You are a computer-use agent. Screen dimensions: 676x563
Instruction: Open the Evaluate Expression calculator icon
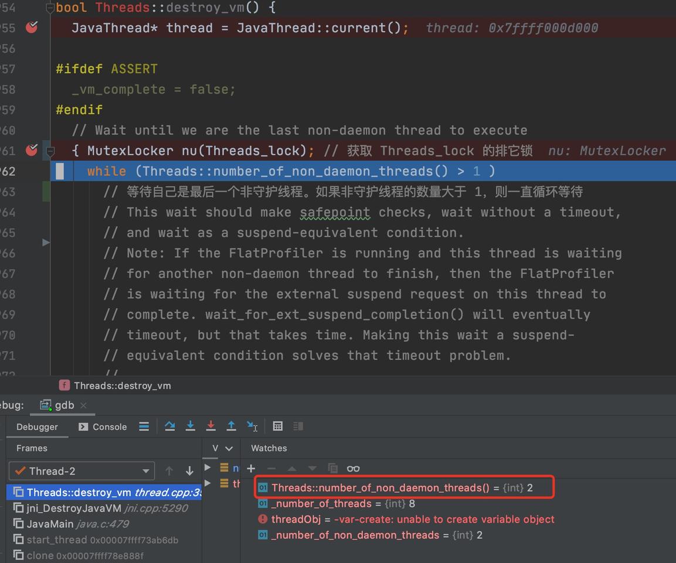coord(278,426)
